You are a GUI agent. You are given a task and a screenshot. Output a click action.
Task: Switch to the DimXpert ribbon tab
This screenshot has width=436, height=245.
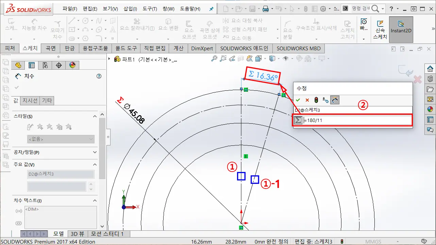[202, 48]
